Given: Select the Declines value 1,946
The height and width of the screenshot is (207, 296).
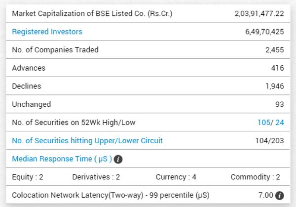Looking at the screenshot, I should click(x=275, y=86).
